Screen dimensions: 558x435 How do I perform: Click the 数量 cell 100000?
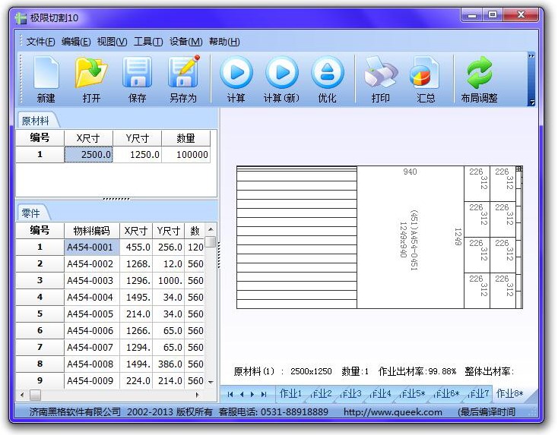185,155
